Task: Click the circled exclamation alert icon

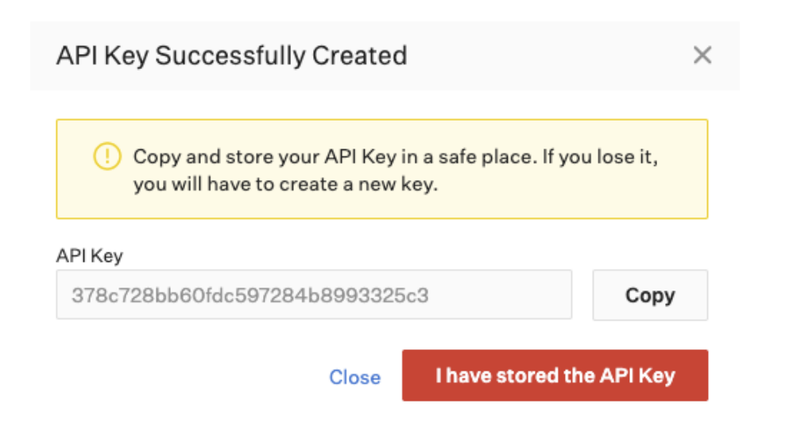Action: [107, 156]
